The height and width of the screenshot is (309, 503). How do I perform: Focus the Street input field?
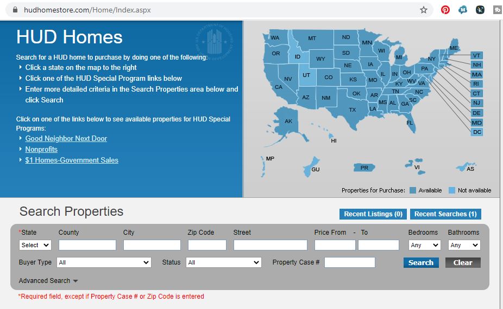point(271,245)
